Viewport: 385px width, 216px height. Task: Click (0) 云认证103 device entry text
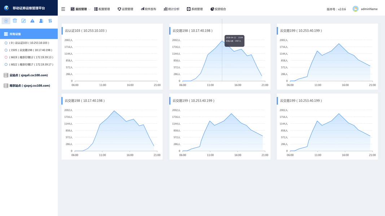coord(29,43)
